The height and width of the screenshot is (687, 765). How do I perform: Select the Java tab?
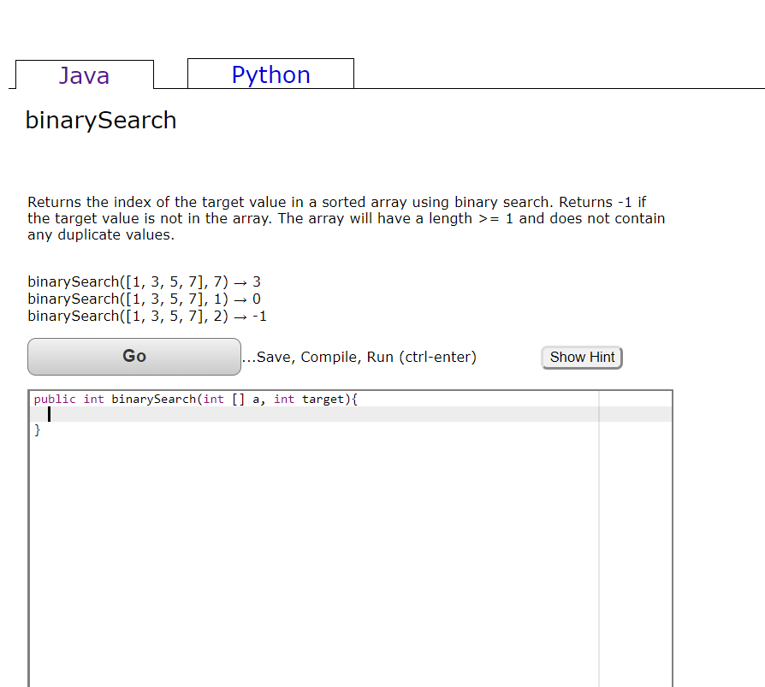point(84,76)
